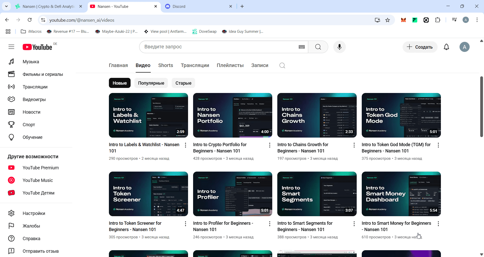The width and height of the screenshot is (484, 257).
Task: Select the Новые sort chip
Action: click(120, 83)
